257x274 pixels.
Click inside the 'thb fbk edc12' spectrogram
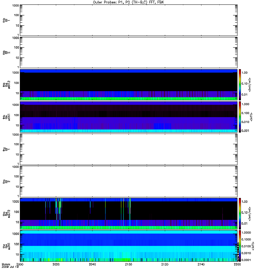tap(129, 85)
